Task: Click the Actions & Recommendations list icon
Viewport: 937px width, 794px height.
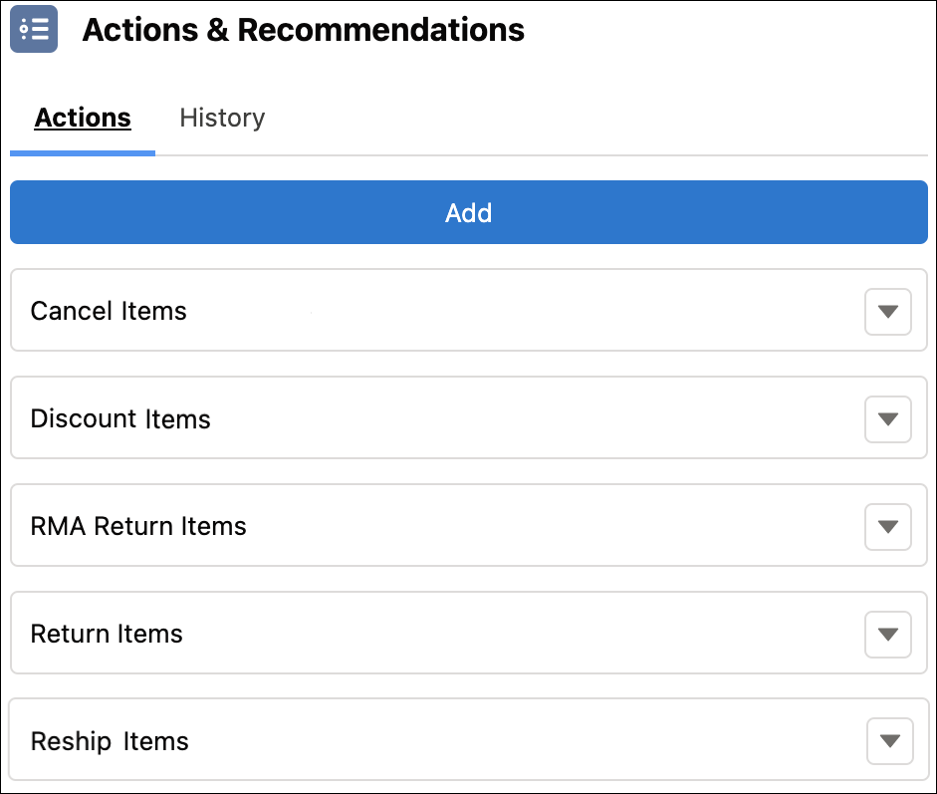Action: coord(34,29)
